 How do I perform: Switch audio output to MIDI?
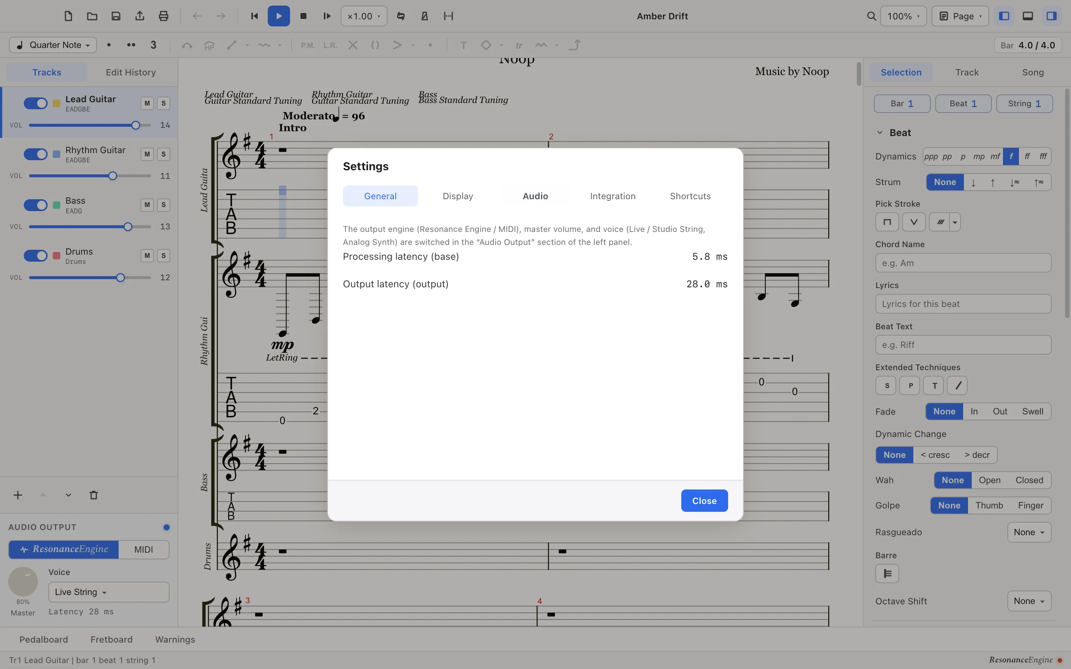(x=144, y=549)
